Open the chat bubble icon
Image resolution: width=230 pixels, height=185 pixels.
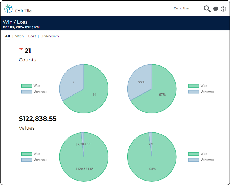coord(216,9)
